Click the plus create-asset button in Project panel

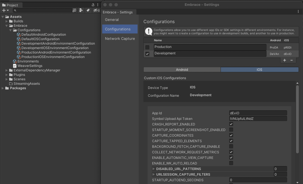pyautogui.click(x=4, y=10)
